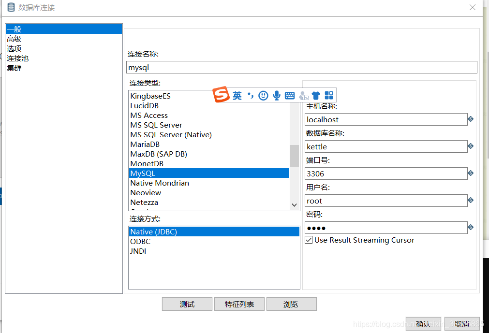The image size is (489, 333).
Task: Click the port field showing 3306
Action: (x=386, y=174)
